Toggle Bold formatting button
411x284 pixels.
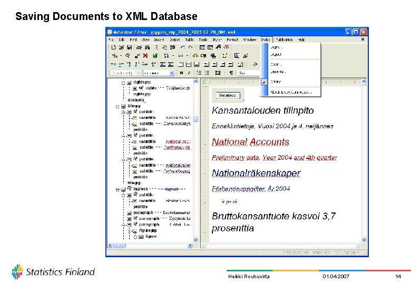pos(181,73)
